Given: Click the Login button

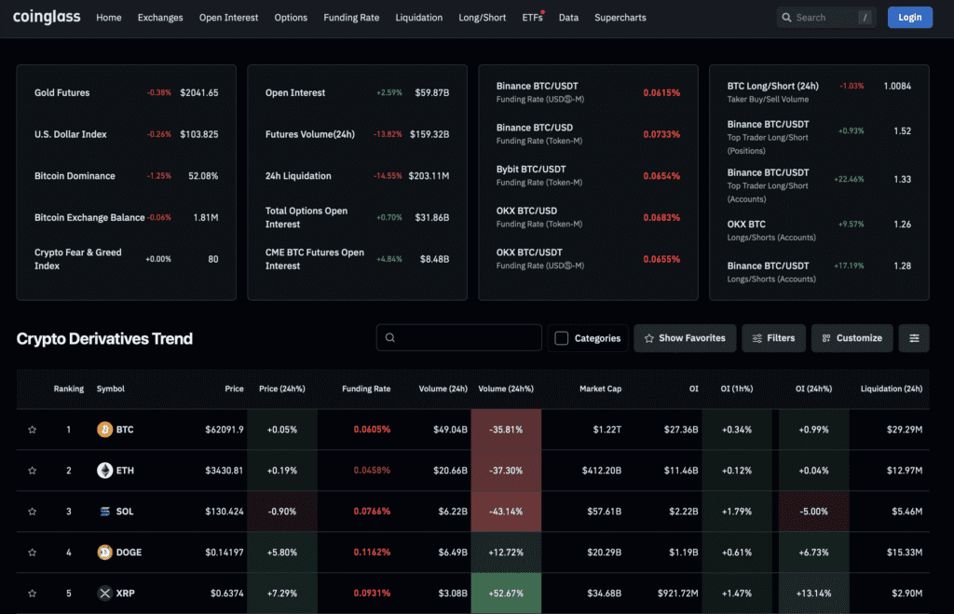Looking at the screenshot, I should point(909,17).
